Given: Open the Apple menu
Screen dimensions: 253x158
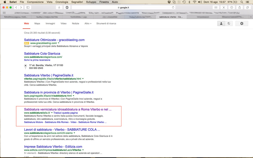Looking at the screenshot, I should (5, 2).
